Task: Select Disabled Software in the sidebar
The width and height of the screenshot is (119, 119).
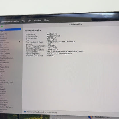Action: pos(6,107)
